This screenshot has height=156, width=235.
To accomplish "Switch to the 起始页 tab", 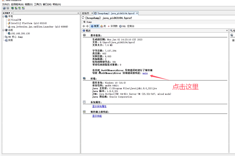I will tap(86, 13).
